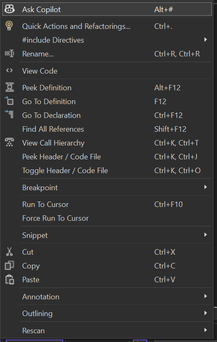Click the clipboard Paste icon
Viewport: 217px width, 342px height.
(x=10, y=279)
